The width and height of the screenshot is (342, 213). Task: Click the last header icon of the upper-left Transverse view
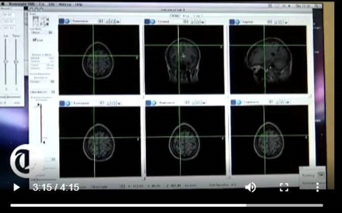[118, 21]
